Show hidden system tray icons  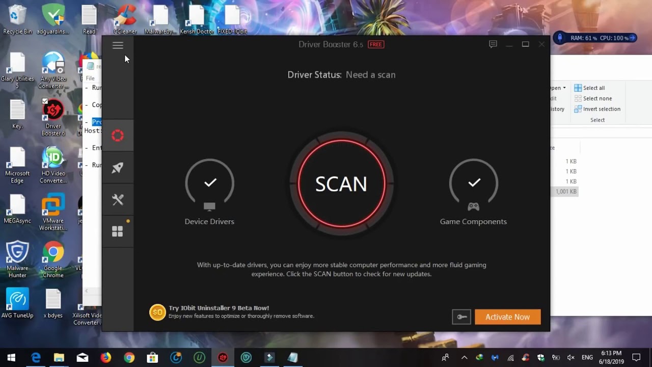click(x=464, y=358)
